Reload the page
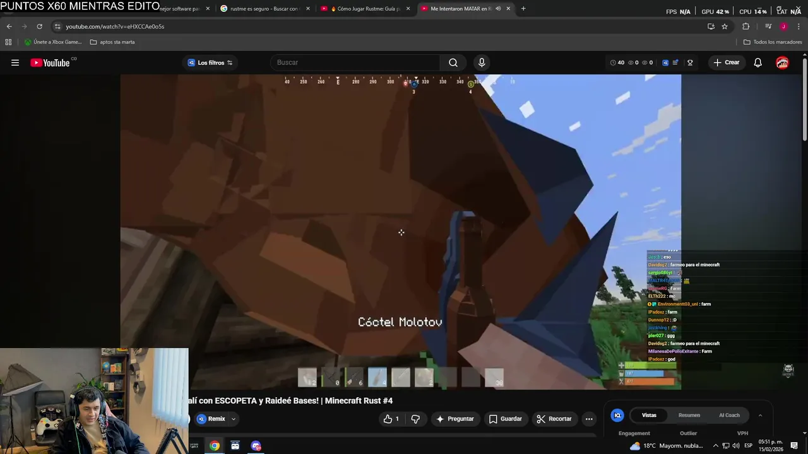Screen dimensions: 808x454 click(39, 26)
